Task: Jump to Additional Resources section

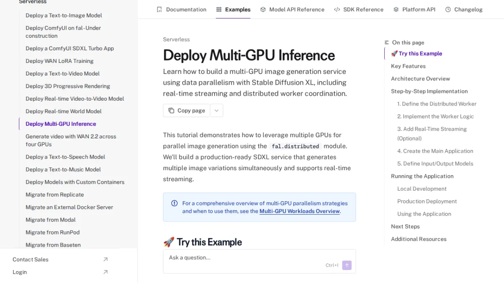Action: coord(419,239)
